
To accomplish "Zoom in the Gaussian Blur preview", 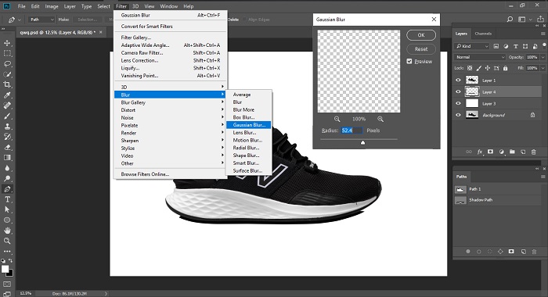I will pyautogui.click(x=380, y=119).
